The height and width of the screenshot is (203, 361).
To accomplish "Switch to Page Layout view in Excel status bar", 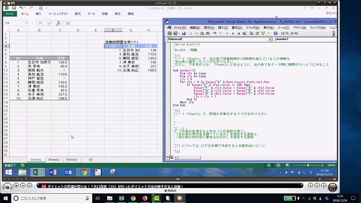I will click(x=278, y=165).
